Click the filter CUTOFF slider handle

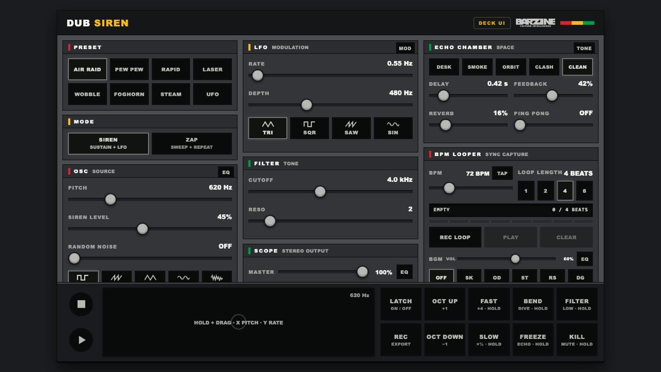[x=320, y=192]
